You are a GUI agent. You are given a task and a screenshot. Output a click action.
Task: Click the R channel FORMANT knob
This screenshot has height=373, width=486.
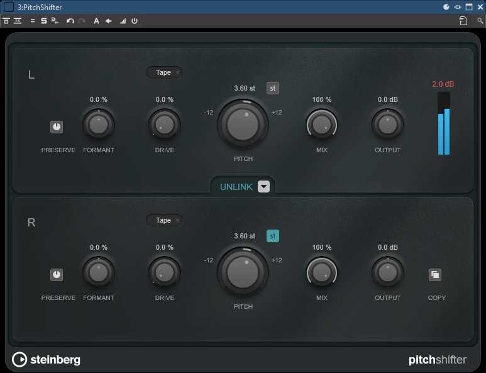coord(99,273)
